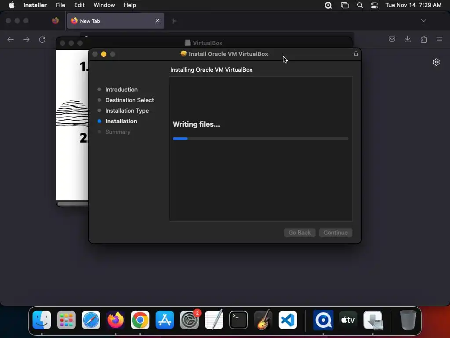
Task: Open Visual Studio Code from the Dock
Action: pos(287,320)
